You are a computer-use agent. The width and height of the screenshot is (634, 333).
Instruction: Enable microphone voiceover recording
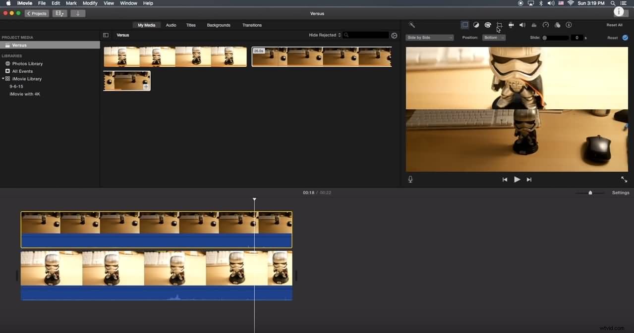point(410,179)
